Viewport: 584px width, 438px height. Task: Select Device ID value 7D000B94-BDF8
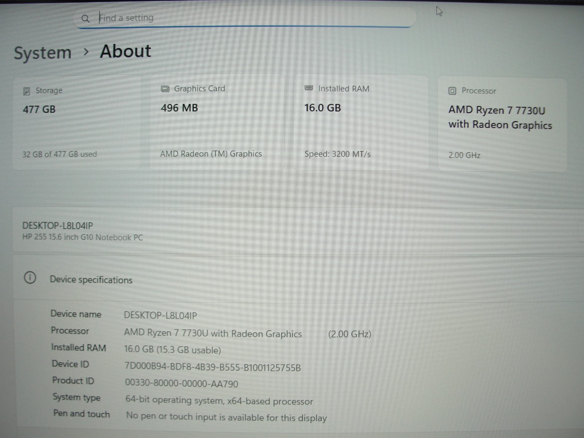tap(213, 367)
